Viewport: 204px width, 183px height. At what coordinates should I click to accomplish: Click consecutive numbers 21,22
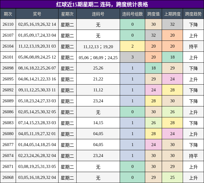pos(98,79)
